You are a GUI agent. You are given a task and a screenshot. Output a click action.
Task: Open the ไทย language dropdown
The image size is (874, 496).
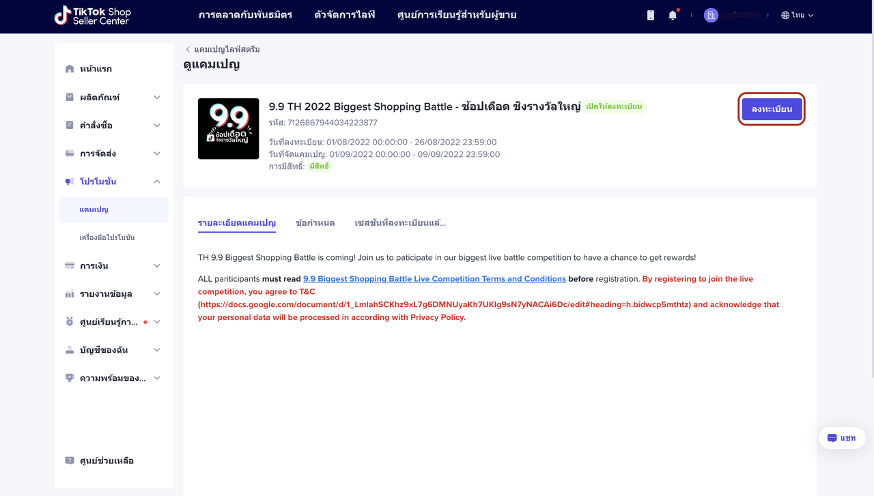pyautogui.click(x=798, y=15)
